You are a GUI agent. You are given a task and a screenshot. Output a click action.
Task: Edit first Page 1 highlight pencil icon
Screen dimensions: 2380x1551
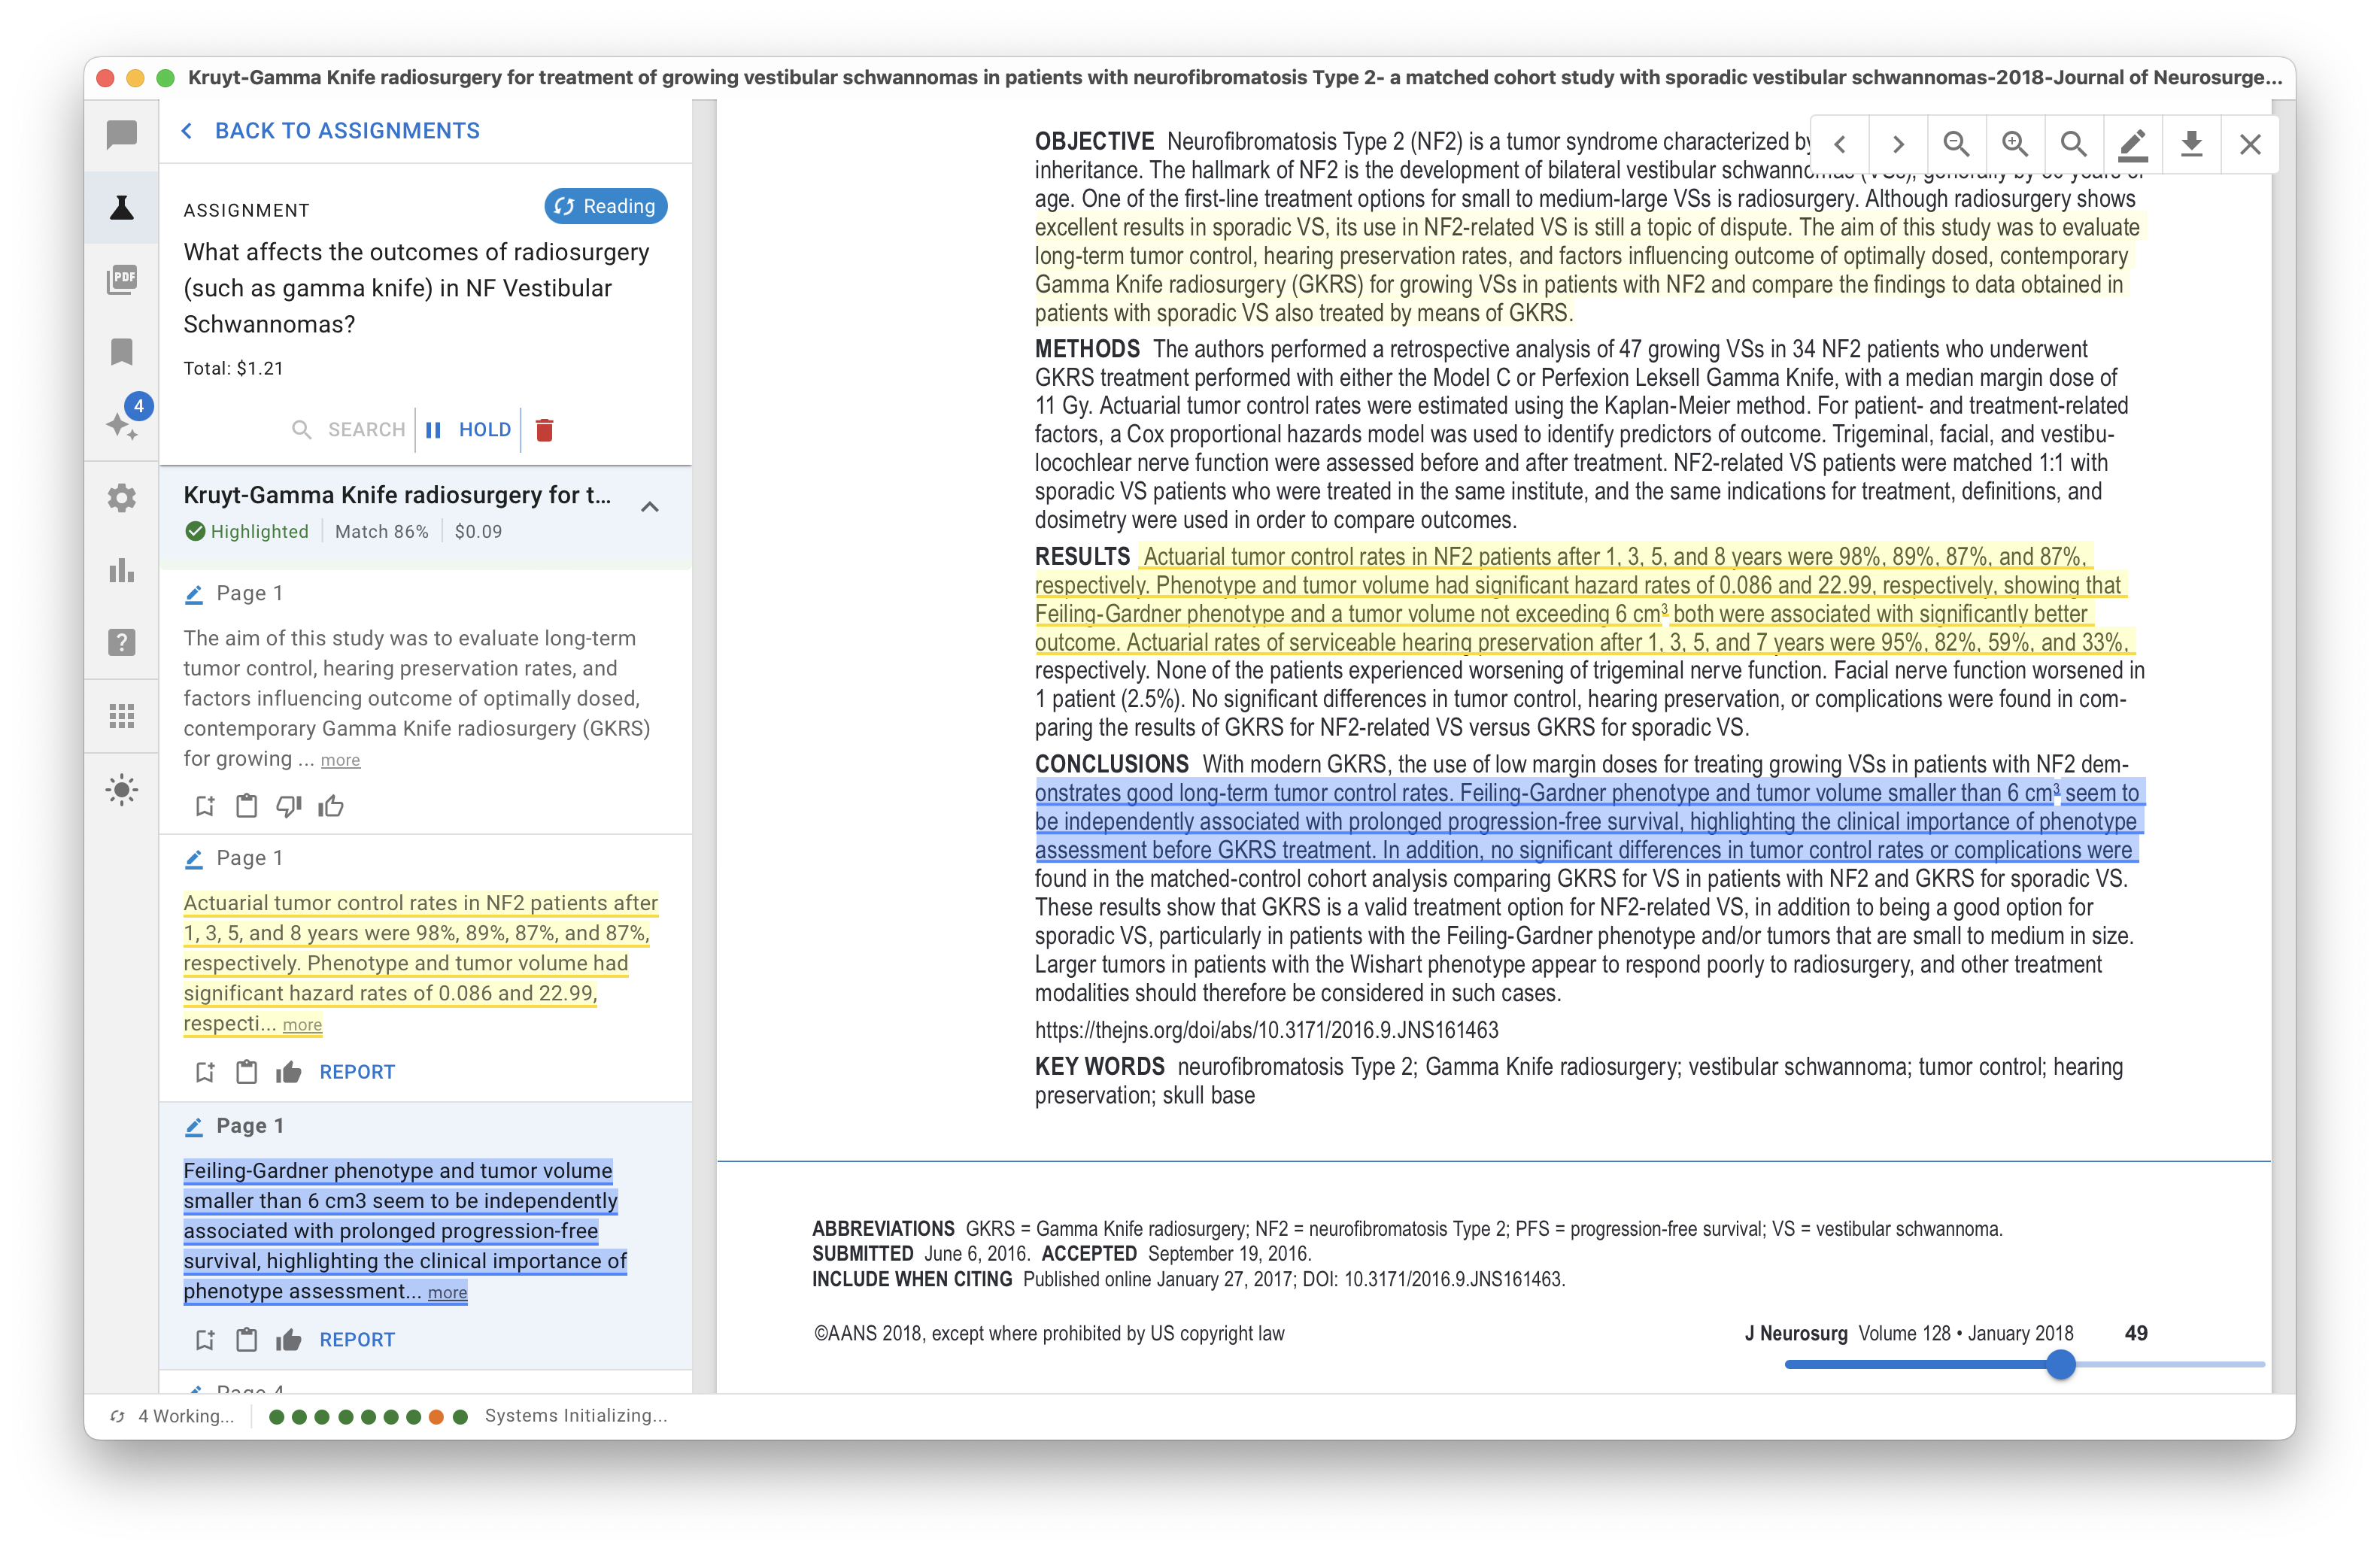(x=194, y=594)
